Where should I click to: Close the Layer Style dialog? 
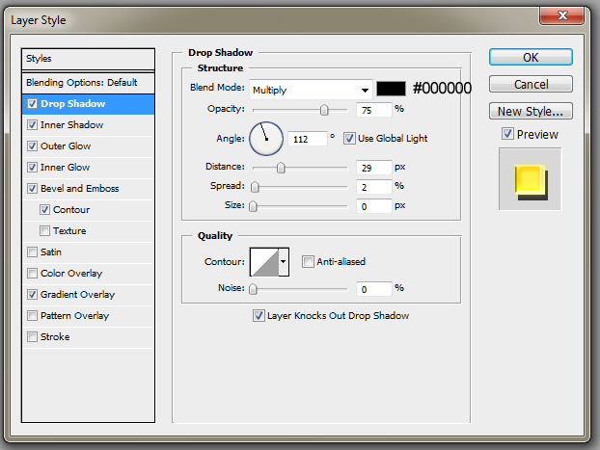561,15
